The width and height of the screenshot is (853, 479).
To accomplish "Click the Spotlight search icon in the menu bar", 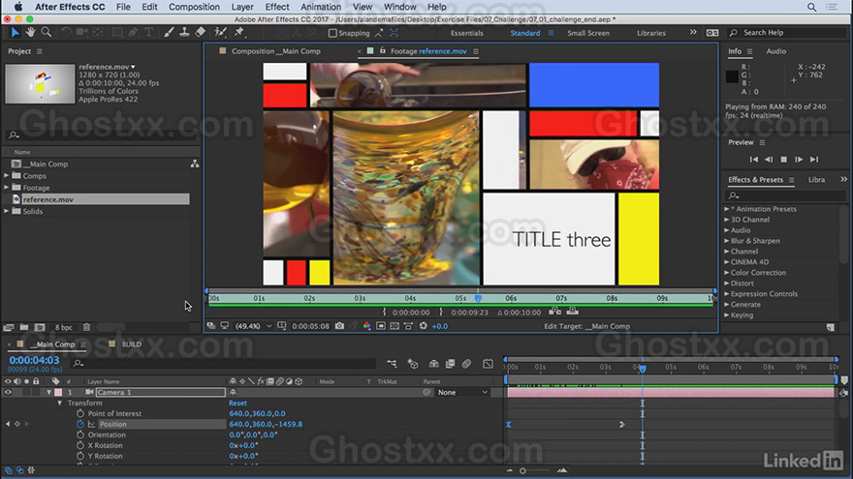I will [x=811, y=7].
